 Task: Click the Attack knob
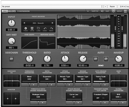[x=65, y=59]
